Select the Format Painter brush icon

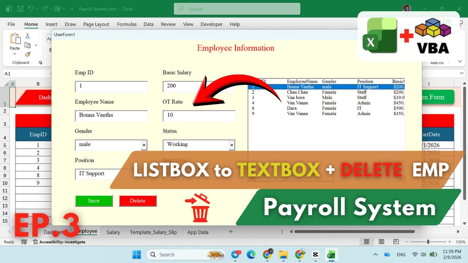coord(27,54)
